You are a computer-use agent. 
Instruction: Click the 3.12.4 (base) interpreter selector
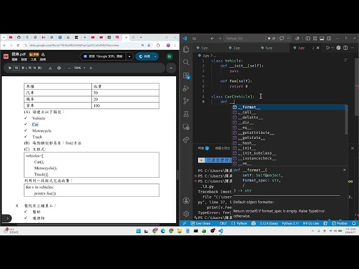point(268,223)
